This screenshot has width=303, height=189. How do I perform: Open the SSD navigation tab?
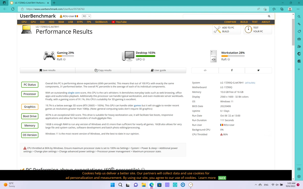[42, 22]
